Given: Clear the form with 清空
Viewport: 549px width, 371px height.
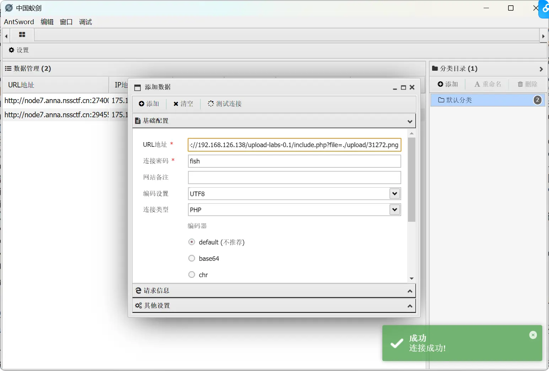Looking at the screenshot, I should 183,104.
